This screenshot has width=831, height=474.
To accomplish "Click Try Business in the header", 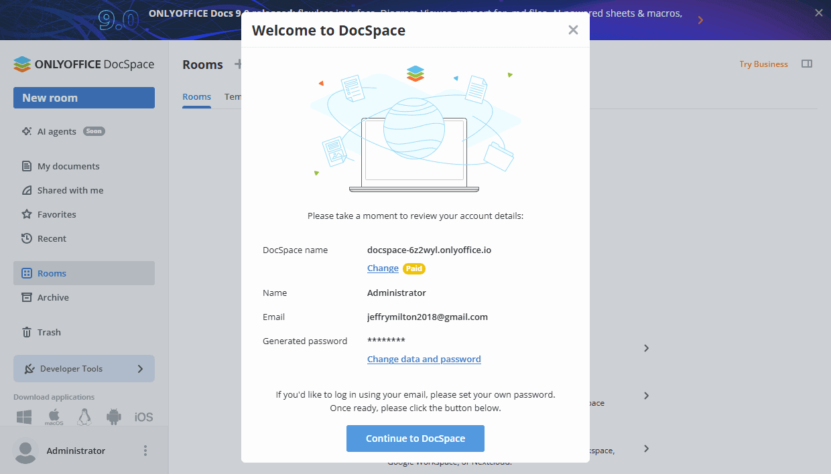I will tap(763, 64).
